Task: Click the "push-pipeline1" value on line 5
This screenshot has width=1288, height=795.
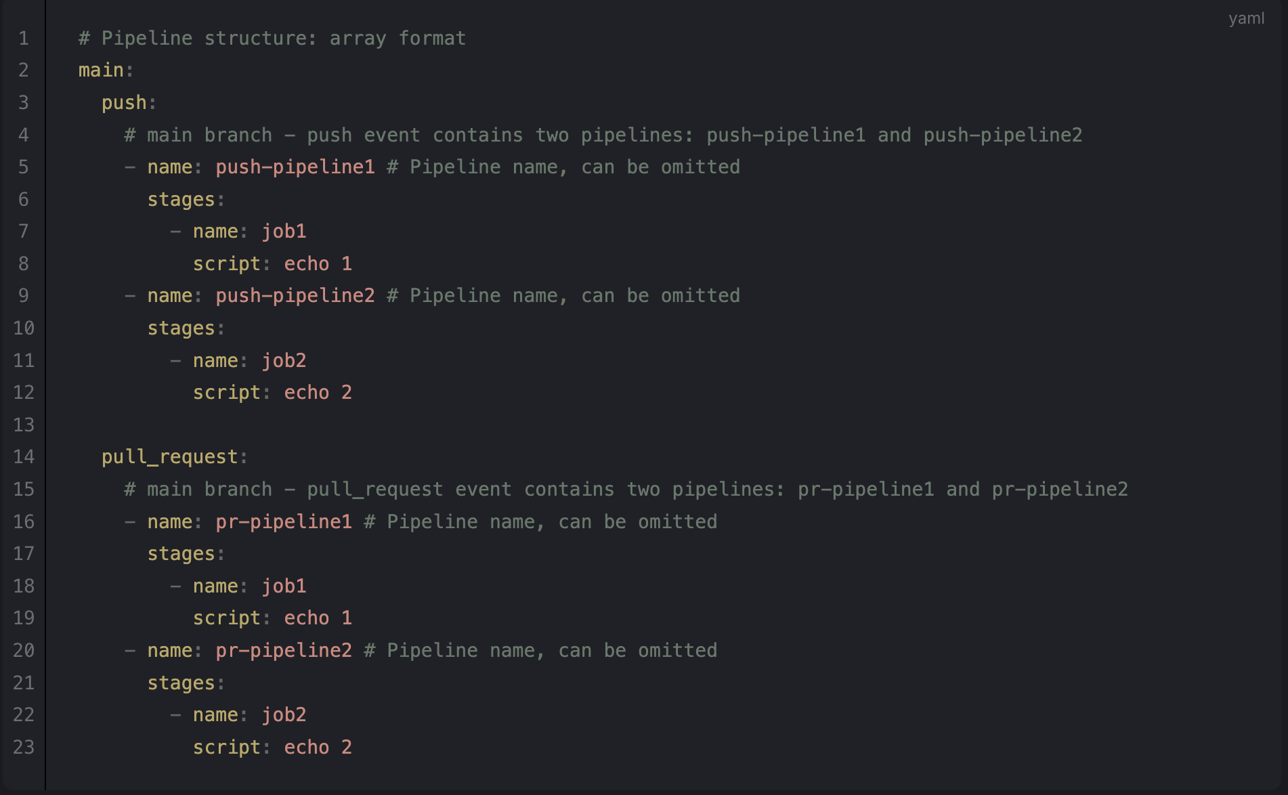Action: point(295,167)
